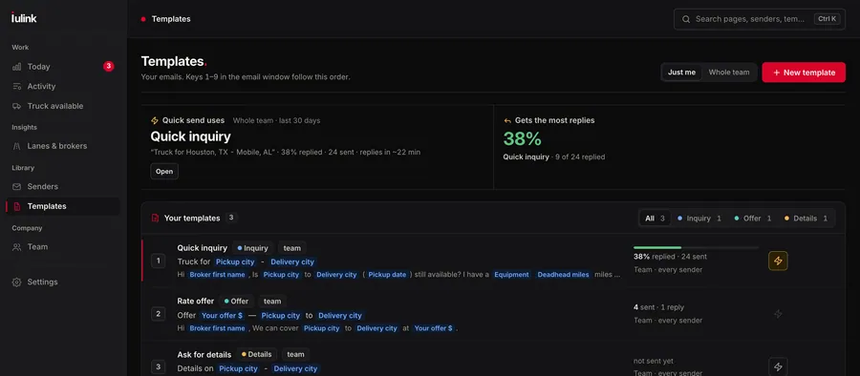Open Truck available page

pyautogui.click(x=63, y=106)
